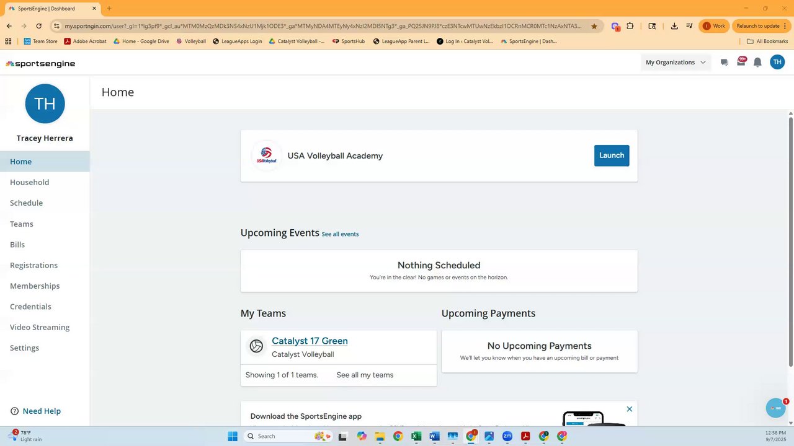Open the SportsHub bookmark

coord(349,42)
